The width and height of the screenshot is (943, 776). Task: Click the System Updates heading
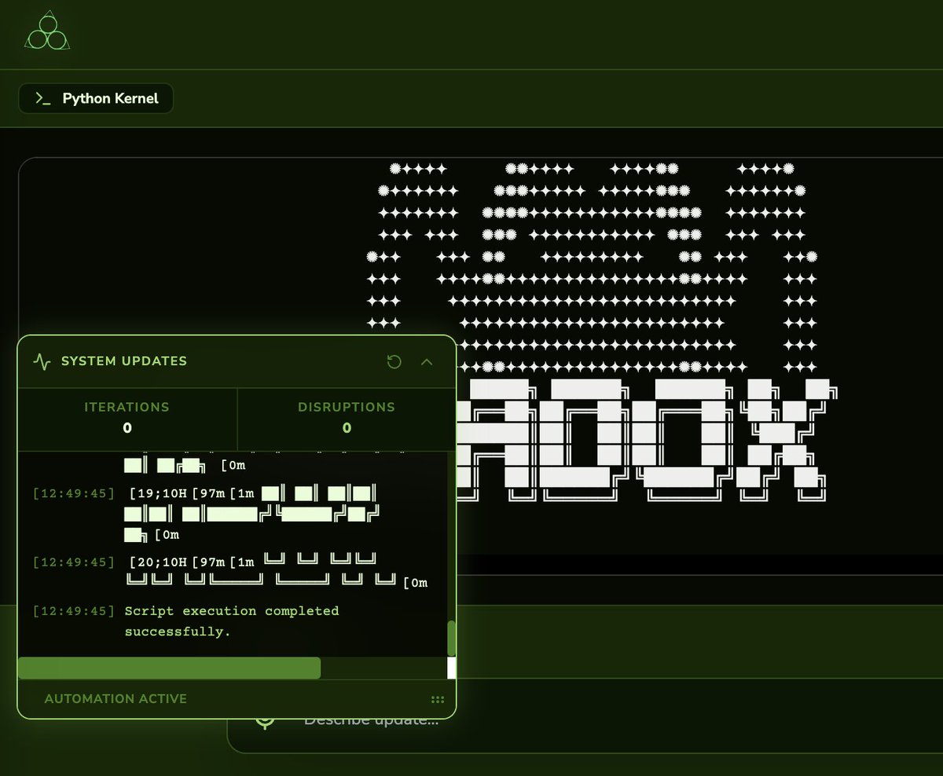[124, 361]
